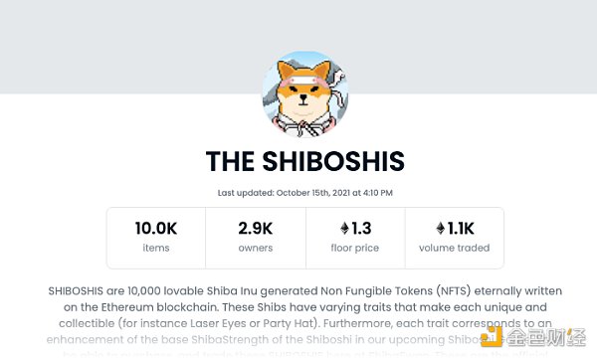Viewport: 597px width, 358px height.
Task: Click the THE SHIBOSHIS collection title
Action: (305, 161)
